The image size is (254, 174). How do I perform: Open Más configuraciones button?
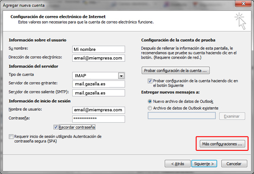[222, 144]
